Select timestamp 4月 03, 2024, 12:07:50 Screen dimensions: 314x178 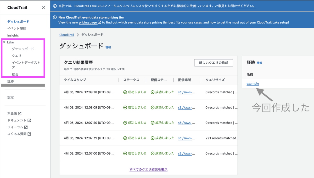[x=89, y=123]
